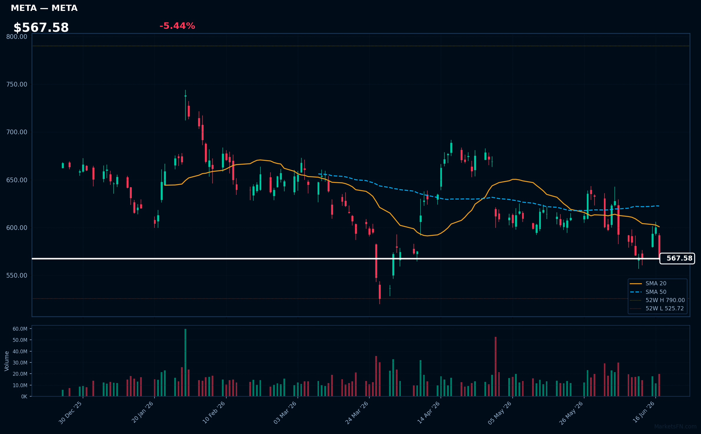Click the 600.00 price axis label
The image size is (701, 434).
click(x=17, y=228)
